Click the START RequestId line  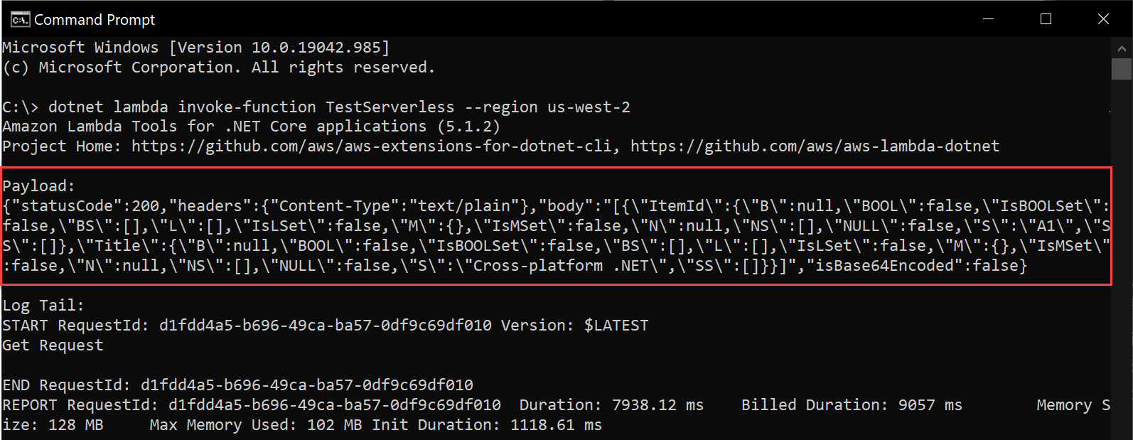click(x=326, y=326)
